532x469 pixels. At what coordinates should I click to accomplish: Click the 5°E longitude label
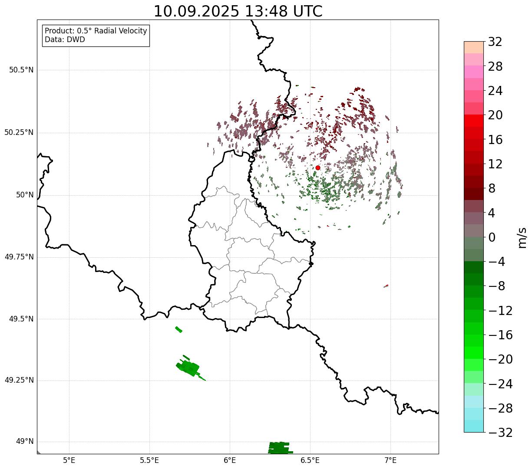click(69, 460)
